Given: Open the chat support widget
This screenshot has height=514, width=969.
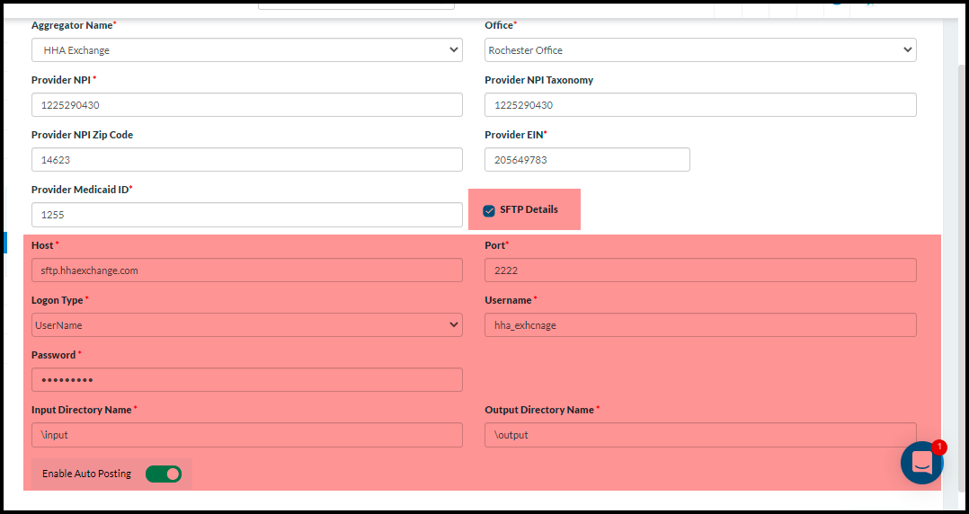Looking at the screenshot, I should [x=921, y=463].
